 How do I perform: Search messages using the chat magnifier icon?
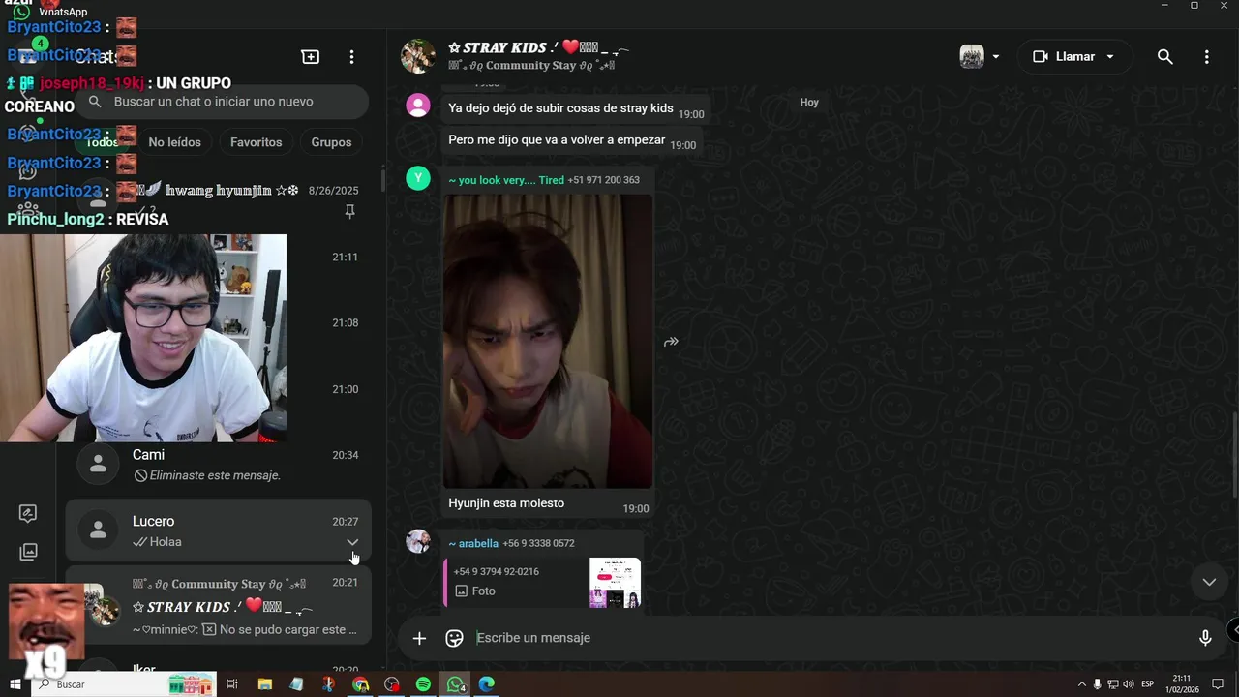(x=1165, y=57)
